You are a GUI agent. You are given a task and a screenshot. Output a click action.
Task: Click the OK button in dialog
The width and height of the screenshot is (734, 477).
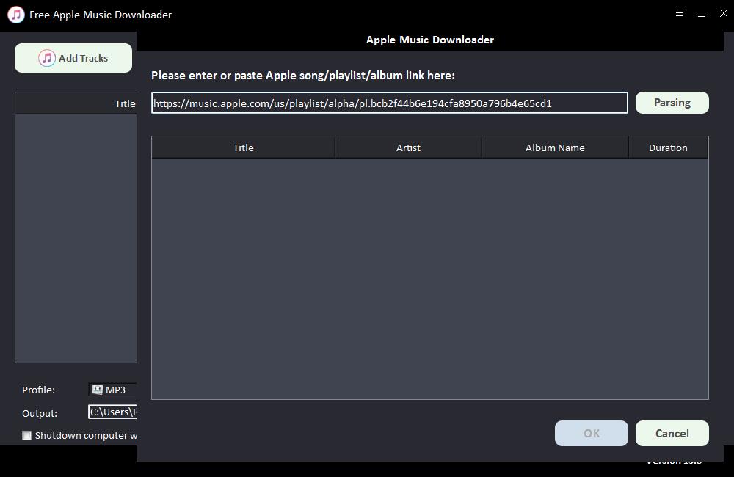[591, 433]
